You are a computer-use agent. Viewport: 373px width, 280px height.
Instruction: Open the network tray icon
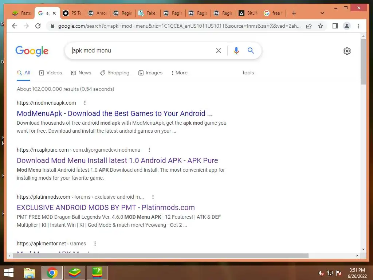[330, 273]
